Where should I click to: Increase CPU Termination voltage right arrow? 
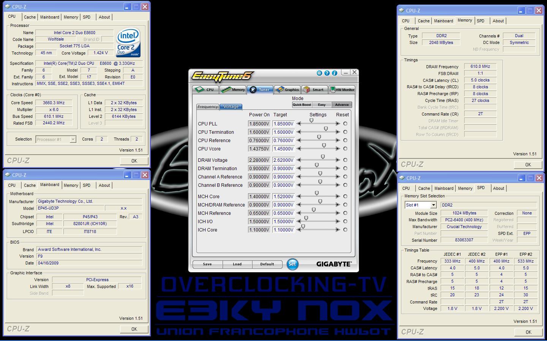338,132
